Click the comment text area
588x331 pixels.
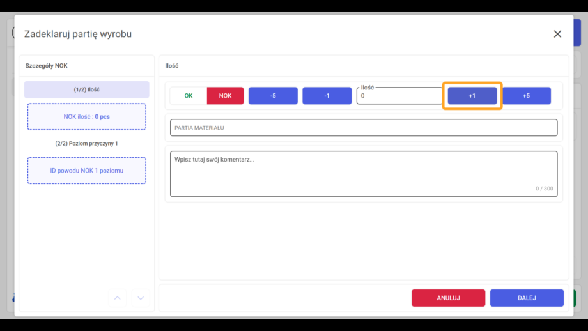[364, 174]
